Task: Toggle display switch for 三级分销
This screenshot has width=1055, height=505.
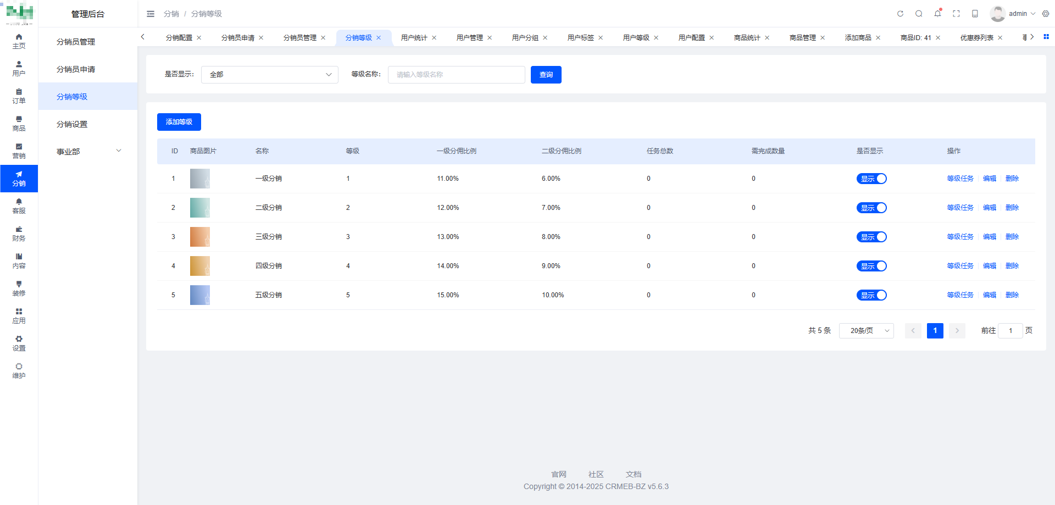Action: click(871, 237)
